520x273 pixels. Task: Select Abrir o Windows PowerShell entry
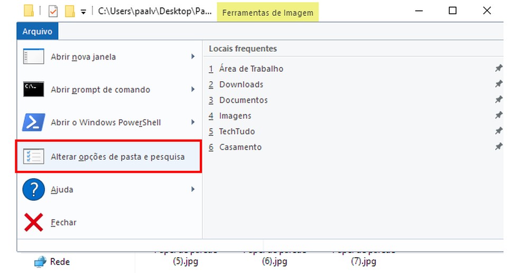coord(109,122)
